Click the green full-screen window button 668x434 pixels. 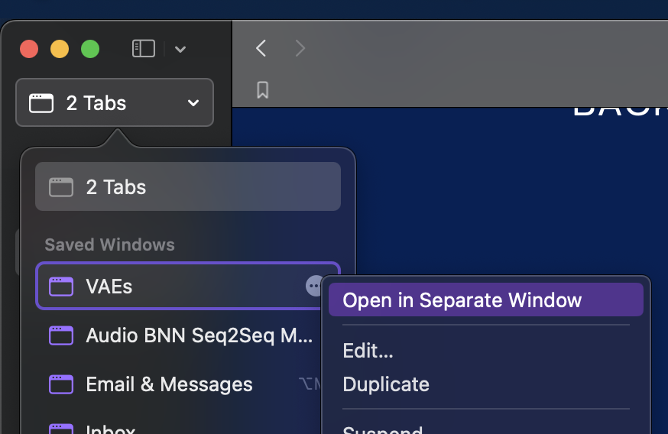(90, 49)
